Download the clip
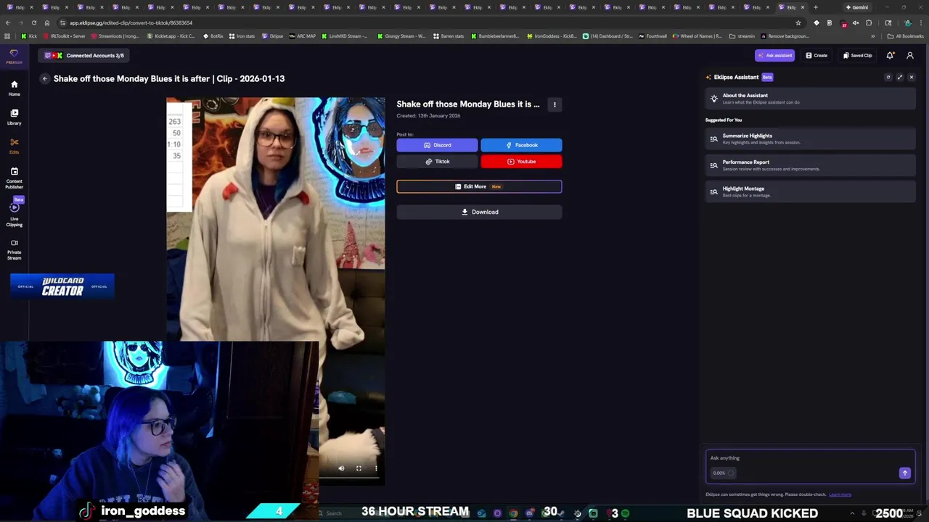The width and height of the screenshot is (929, 522). pyautogui.click(x=479, y=212)
